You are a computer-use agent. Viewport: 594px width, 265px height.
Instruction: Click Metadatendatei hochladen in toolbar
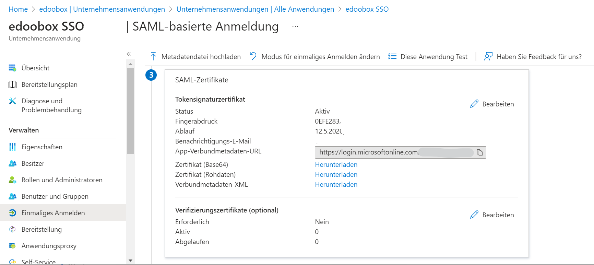[x=195, y=57]
